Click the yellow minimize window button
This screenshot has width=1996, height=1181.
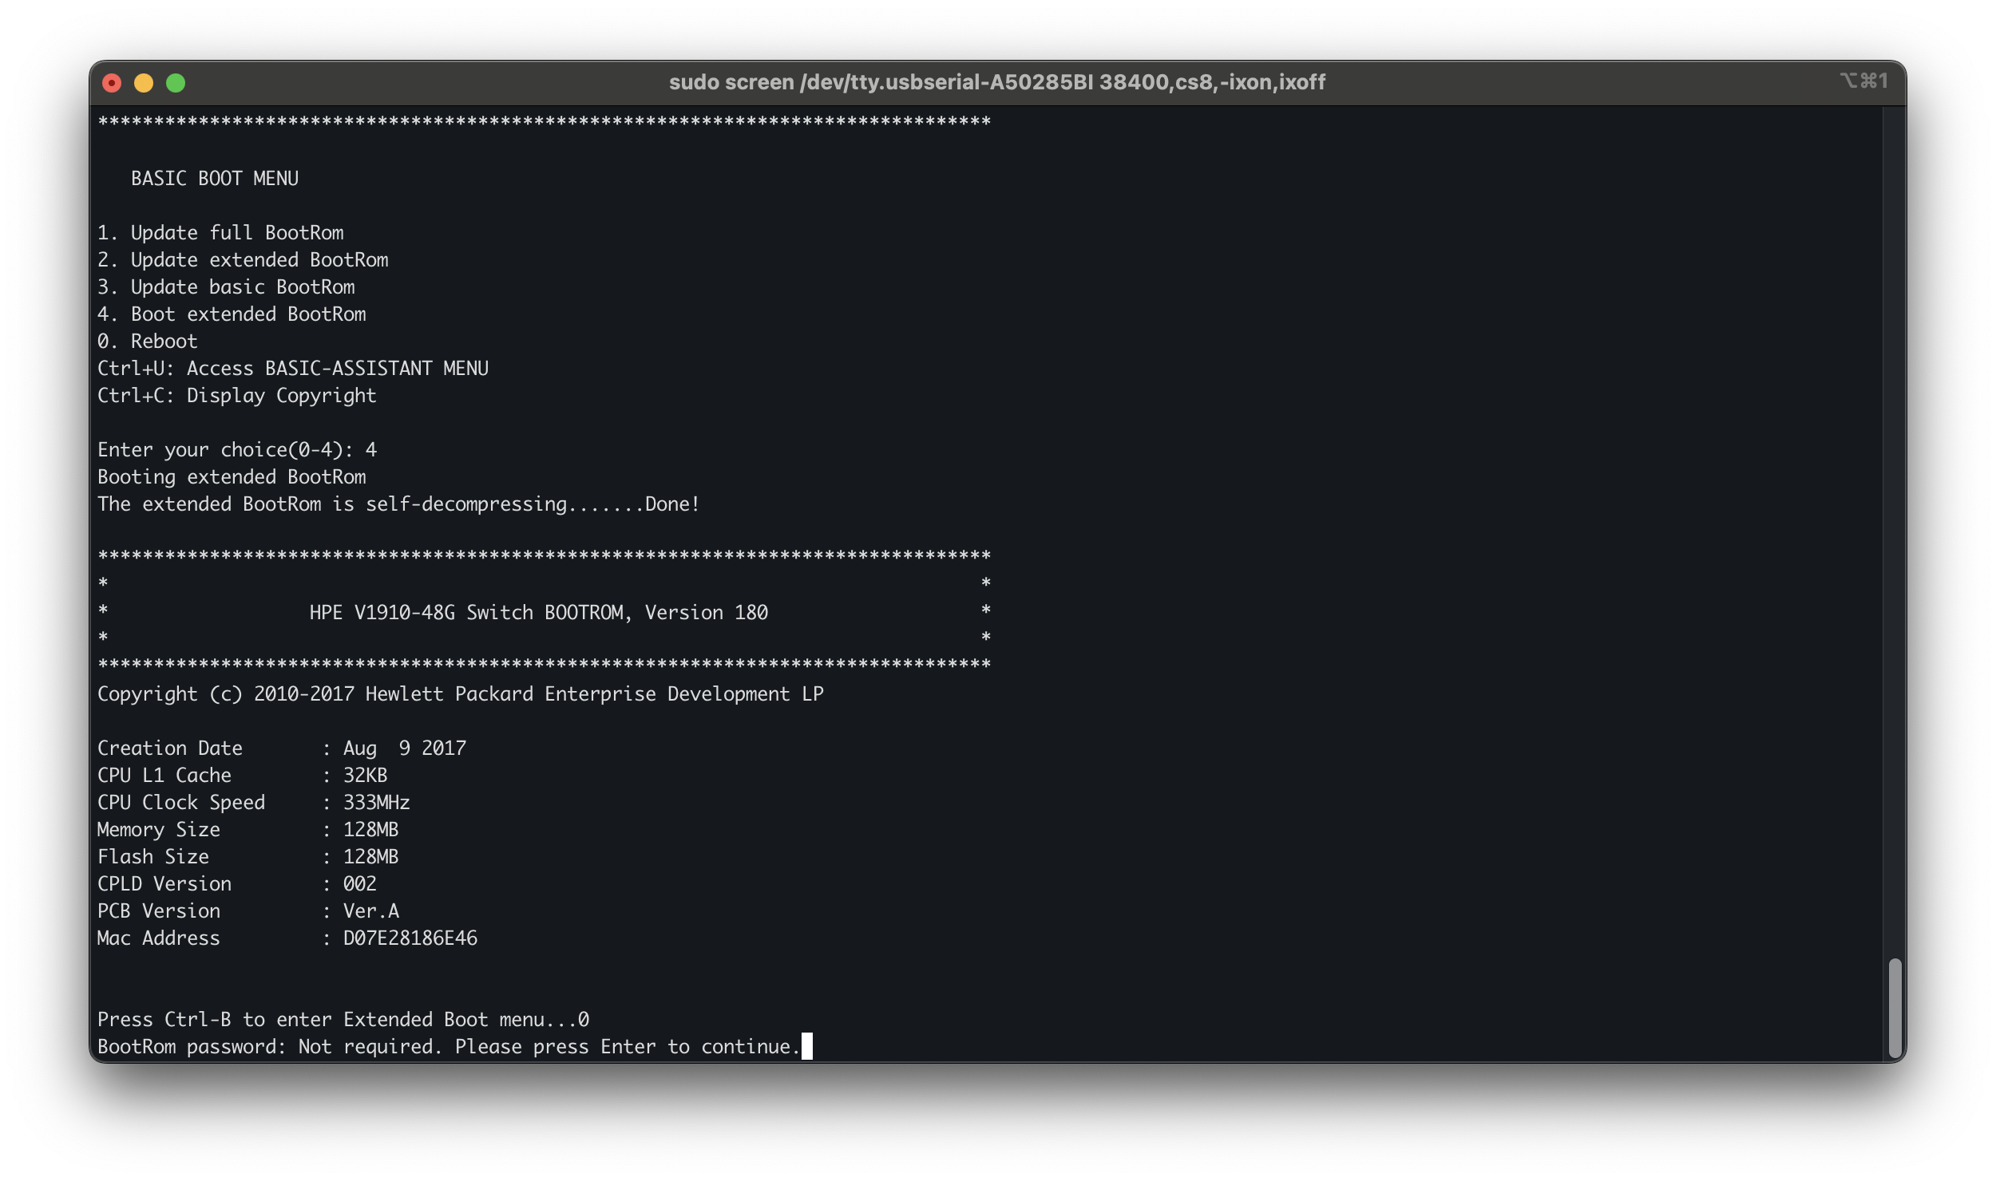point(144,83)
